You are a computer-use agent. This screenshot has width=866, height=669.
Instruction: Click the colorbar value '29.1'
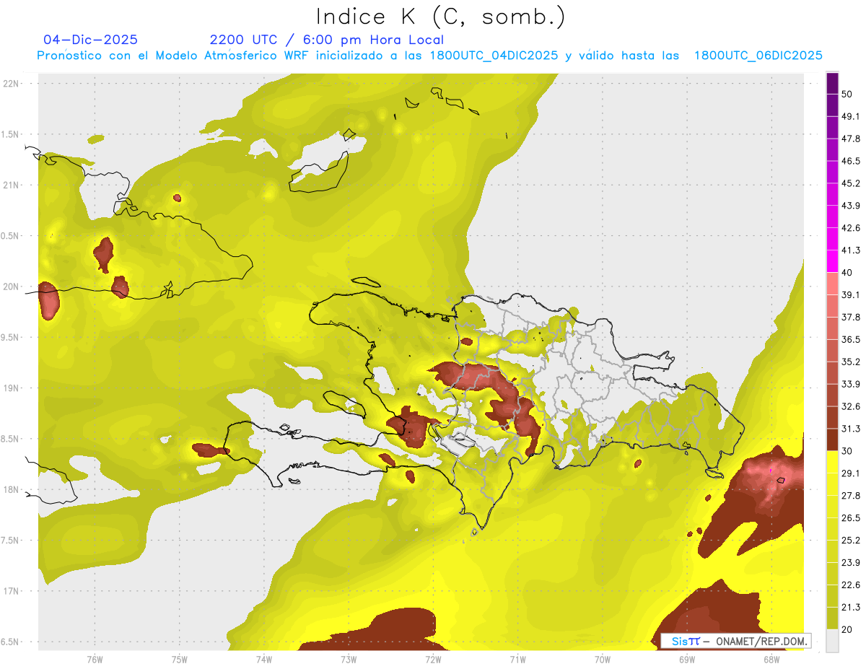click(x=850, y=473)
